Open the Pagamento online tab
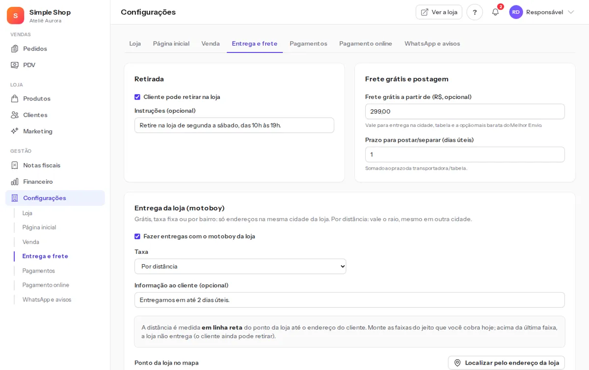The image size is (589, 370). [366, 44]
